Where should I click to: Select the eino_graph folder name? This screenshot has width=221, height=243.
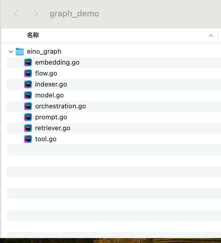[44, 51]
